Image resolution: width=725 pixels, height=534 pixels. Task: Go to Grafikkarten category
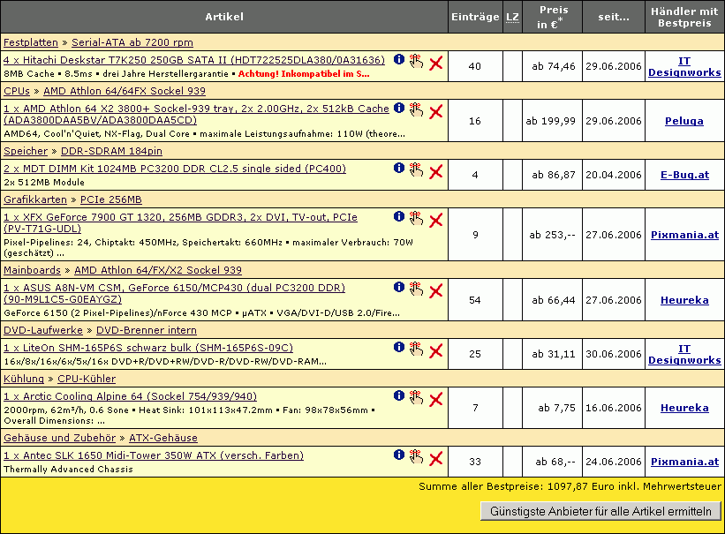click(35, 199)
